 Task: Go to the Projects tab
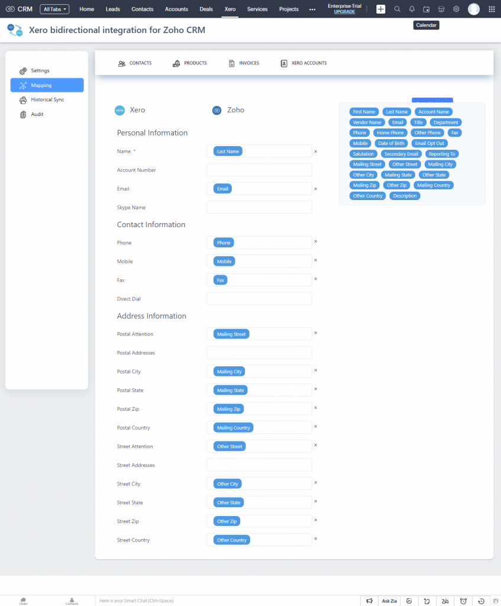click(289, 9)
